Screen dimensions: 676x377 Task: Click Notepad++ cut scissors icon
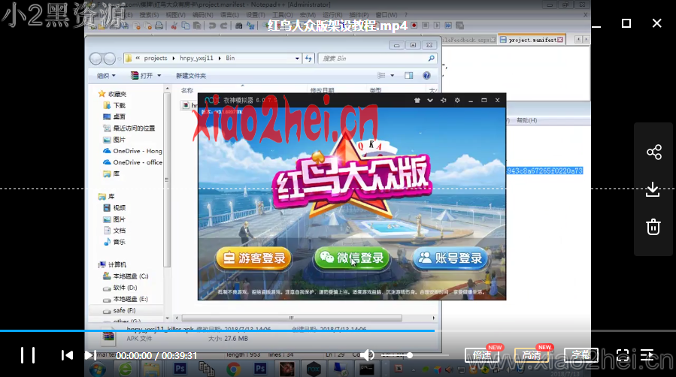click(174, 26)
